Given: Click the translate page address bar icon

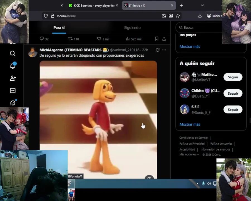Looking at the screenshot, I should (164, 16).
